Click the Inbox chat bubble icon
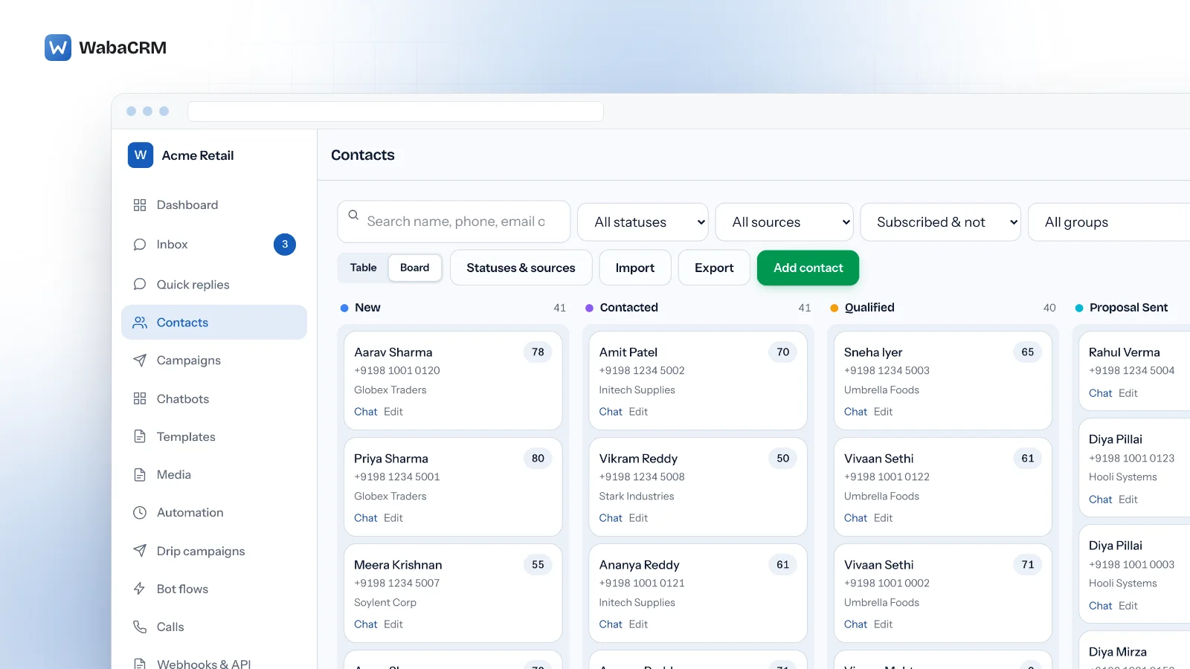The image size is (1190, 669). 140,245
